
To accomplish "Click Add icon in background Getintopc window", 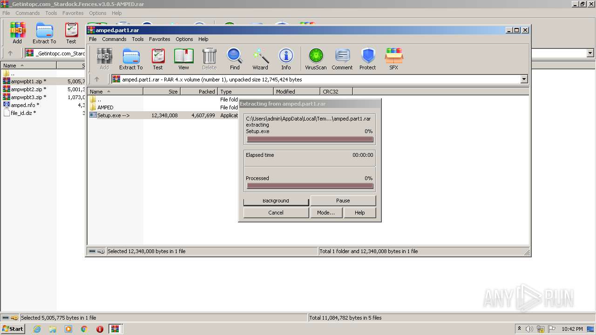I will 17,33.
